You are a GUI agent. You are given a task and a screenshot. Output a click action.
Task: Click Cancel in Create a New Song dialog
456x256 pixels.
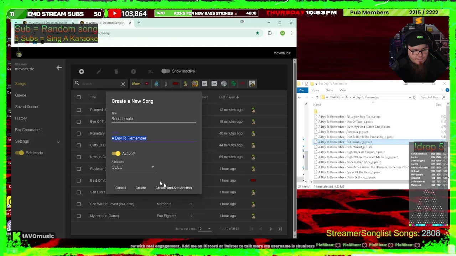120,188
